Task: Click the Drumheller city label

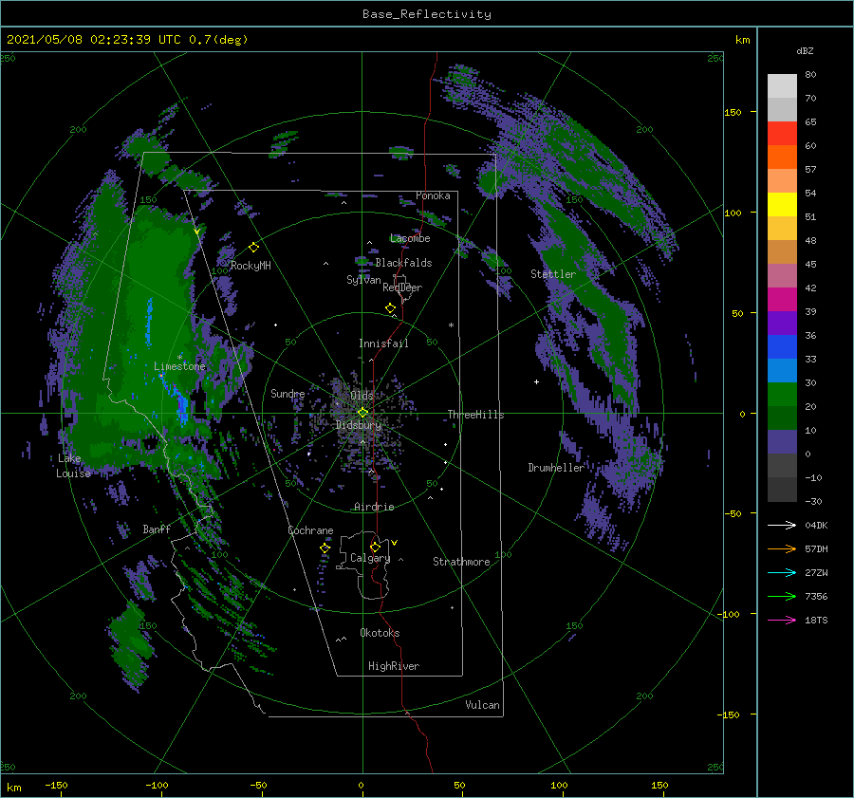Action: 556,468
